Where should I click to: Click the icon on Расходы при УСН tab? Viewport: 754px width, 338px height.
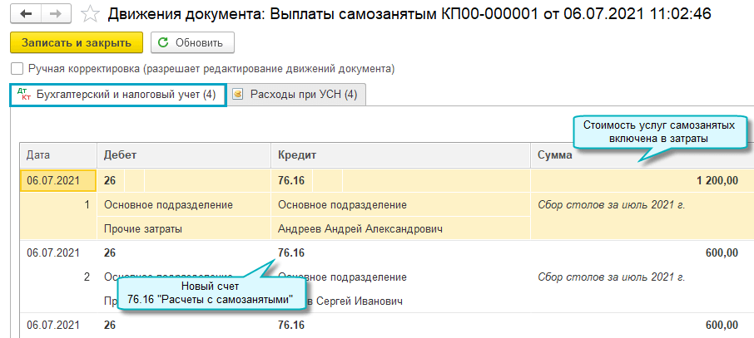tap(238, 95)
